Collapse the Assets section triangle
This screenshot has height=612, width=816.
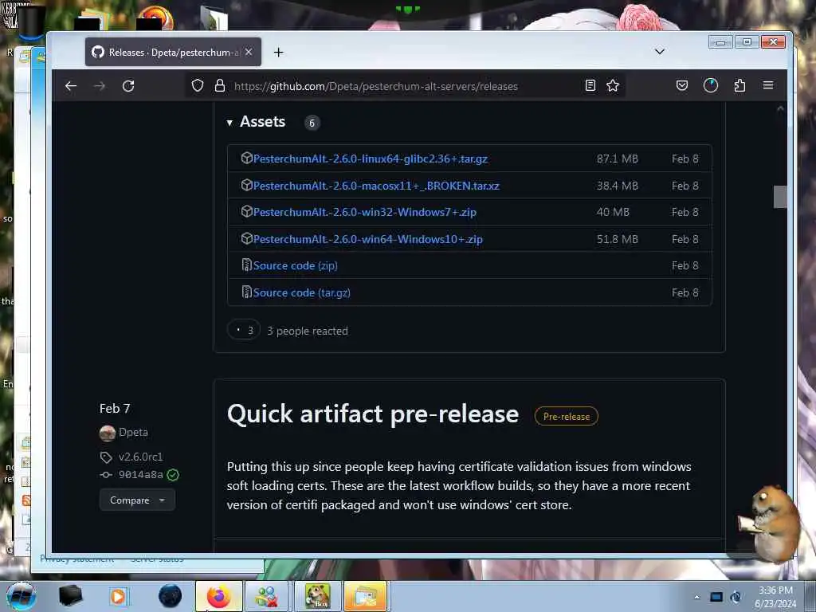[229, 123]
